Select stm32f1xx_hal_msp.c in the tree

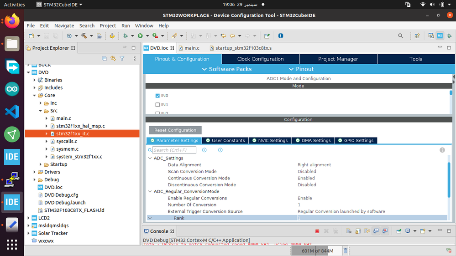click(x=80, y=126)
